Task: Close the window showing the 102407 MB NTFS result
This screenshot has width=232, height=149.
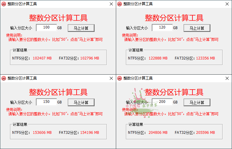Action: 111,4
